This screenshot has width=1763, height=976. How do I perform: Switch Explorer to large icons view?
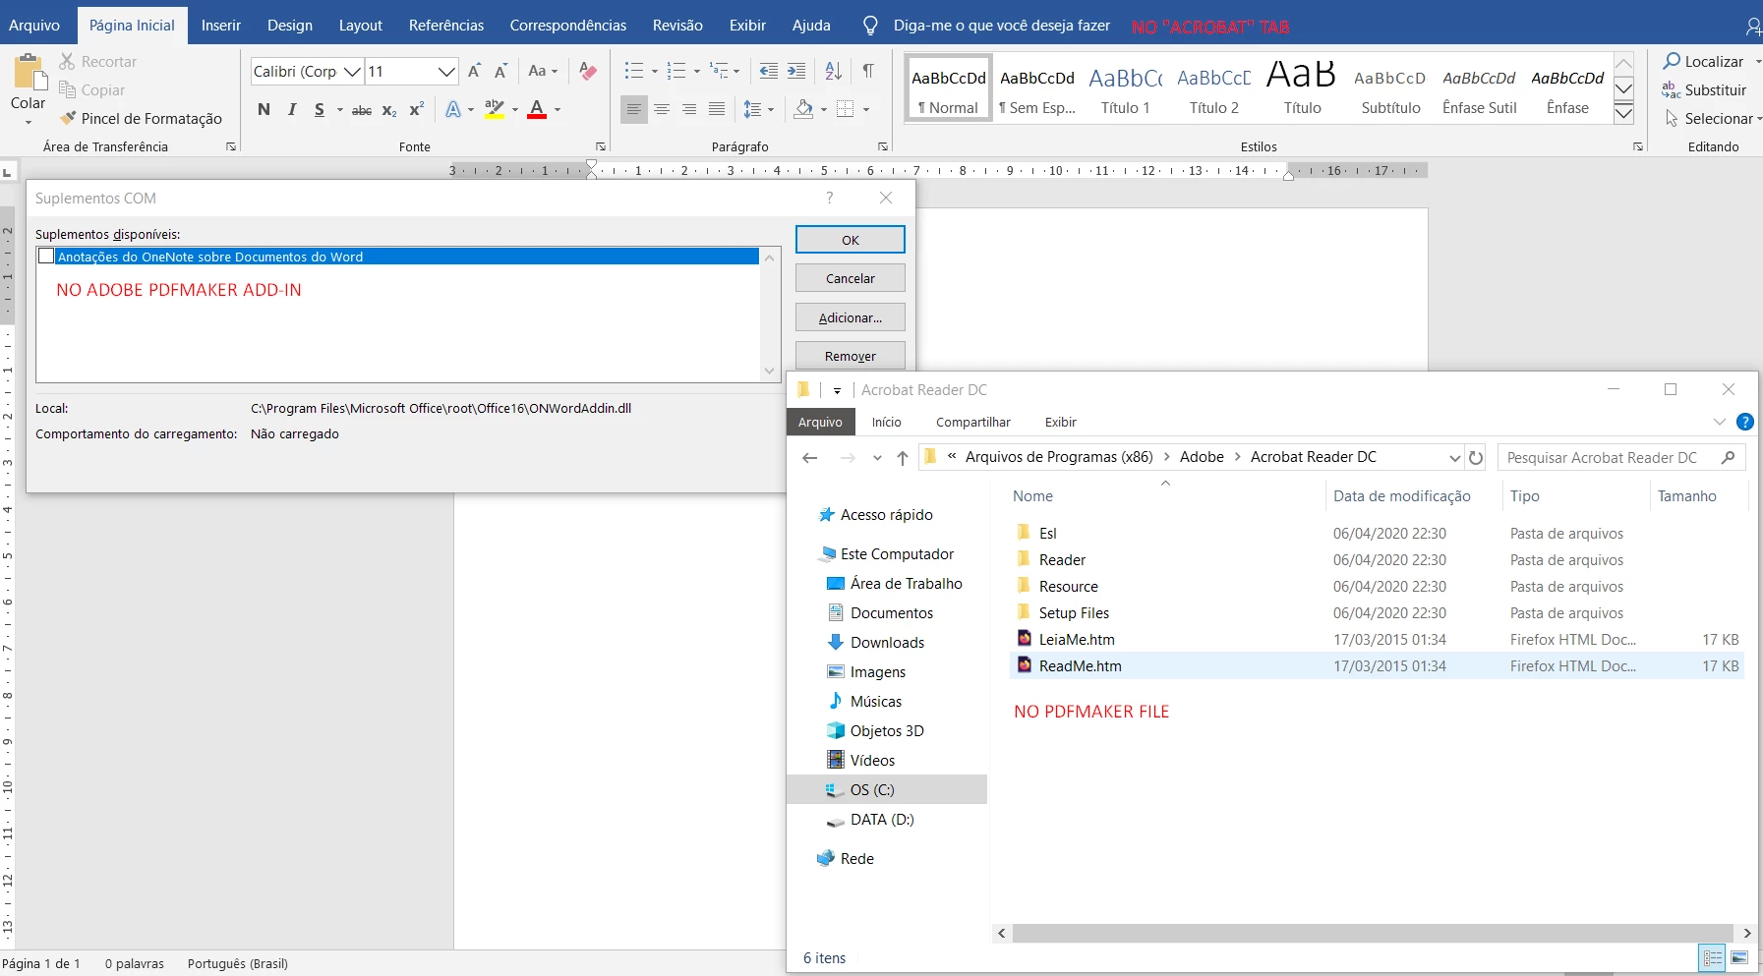(1739, 958)
